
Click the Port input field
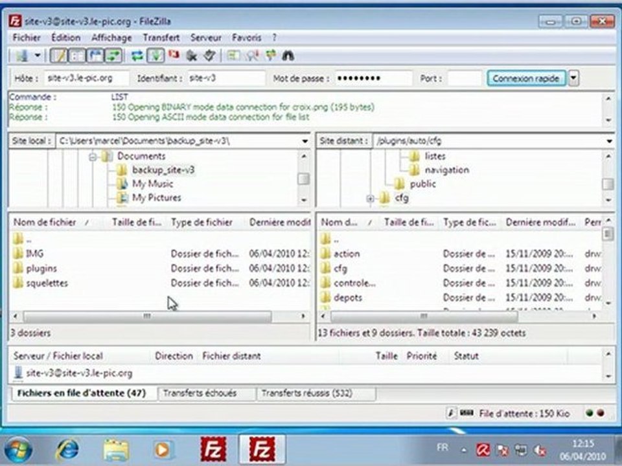pyautogui.click(x=465, y=78)
